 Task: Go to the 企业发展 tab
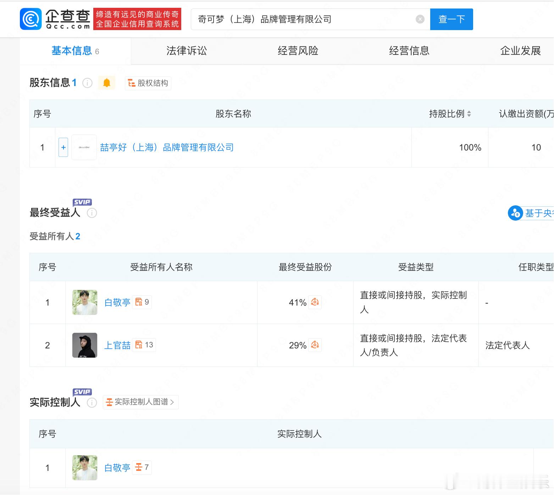click(x=520, y=51)
